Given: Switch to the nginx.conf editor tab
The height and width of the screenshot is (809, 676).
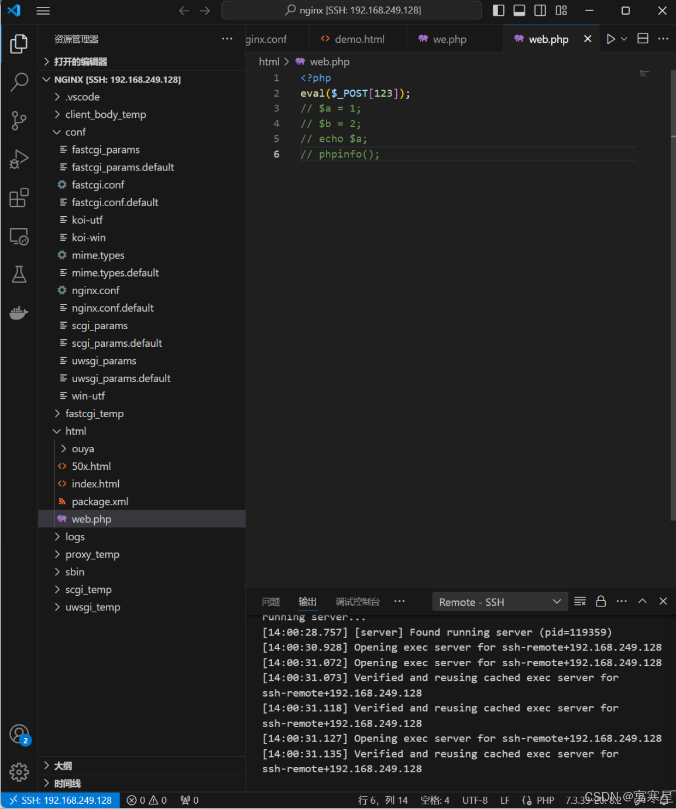Looking at the screenshot, I should tap(277, 39).
